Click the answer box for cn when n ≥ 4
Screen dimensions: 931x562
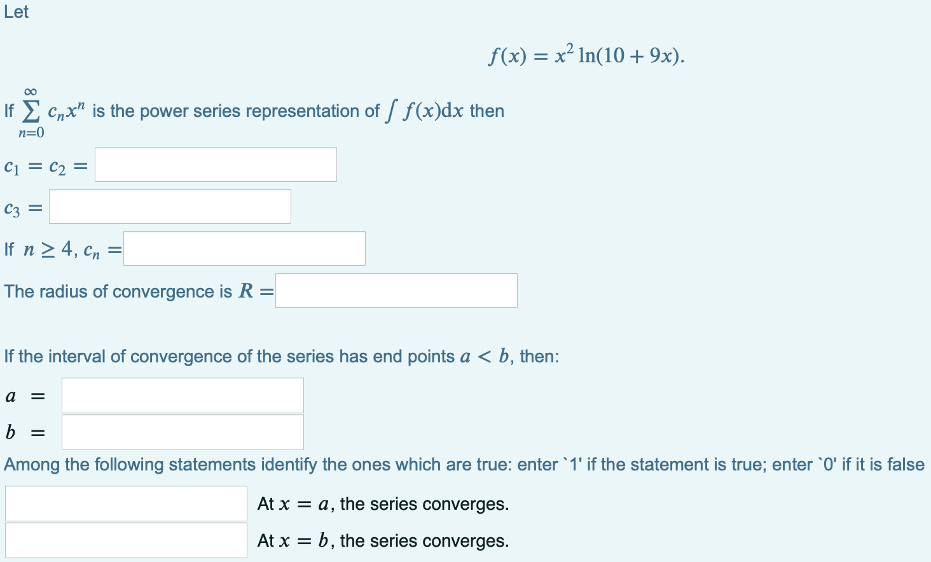244,248
